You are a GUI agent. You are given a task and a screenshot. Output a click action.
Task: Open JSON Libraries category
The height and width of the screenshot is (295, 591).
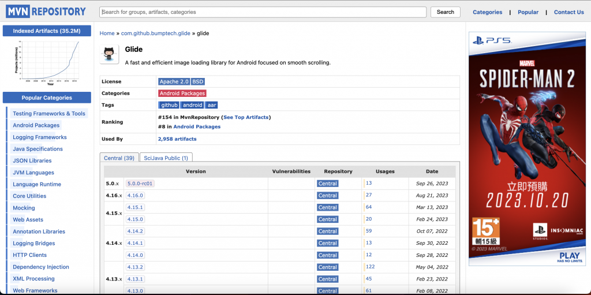tap(32, 160)
